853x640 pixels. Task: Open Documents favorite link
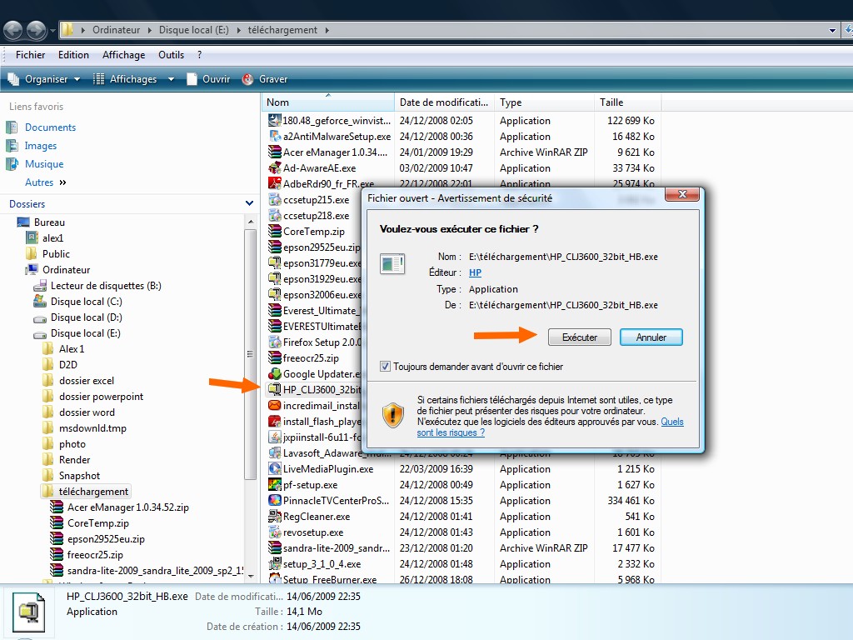(x=50, y=127)
